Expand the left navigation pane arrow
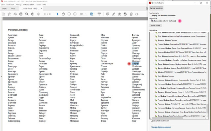 1,77
